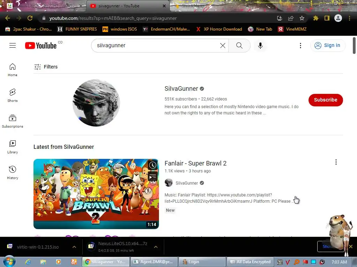Viewport: 357px width, 267px height.
Task: Open XP Horror Download bookmark
Action: 219,29
